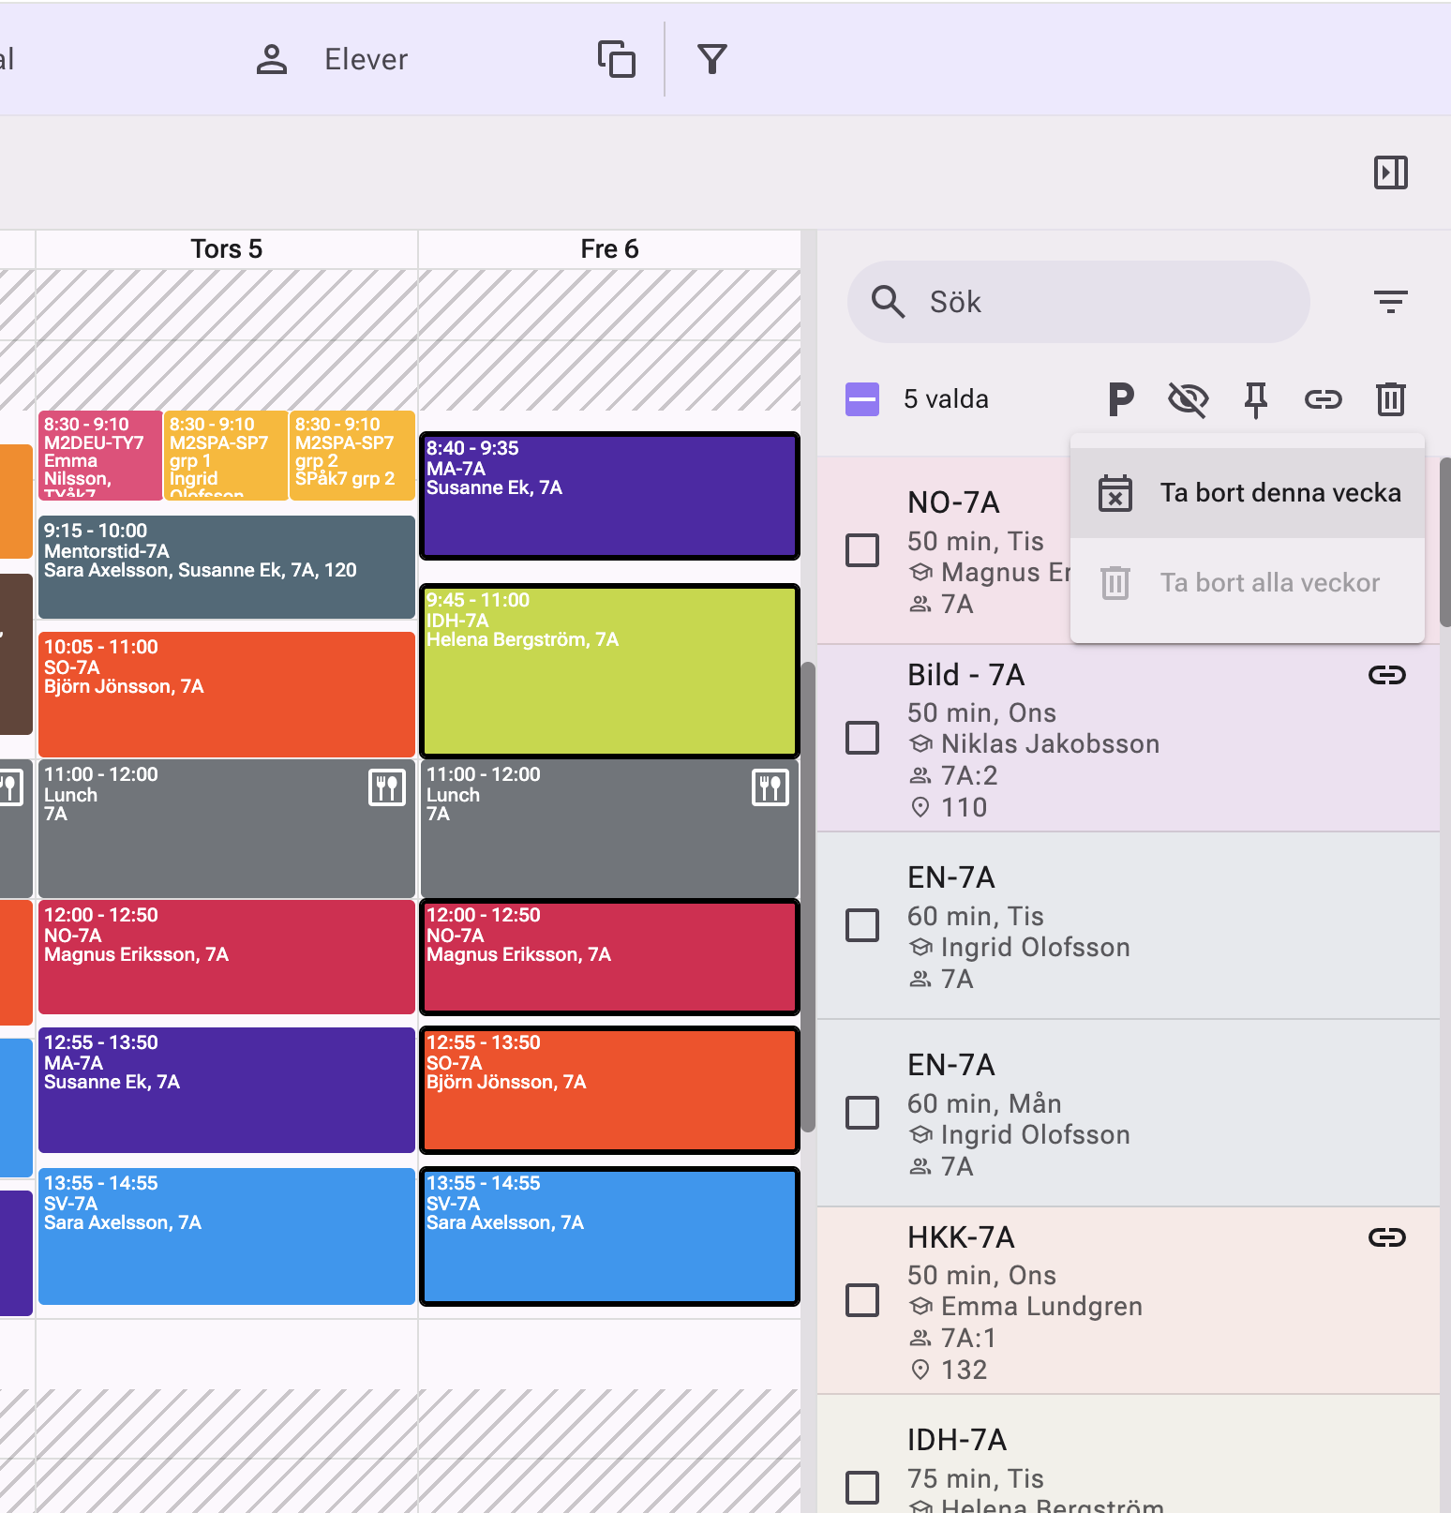Toggle the '5 valda' select-all checkbox

[862, 399]
